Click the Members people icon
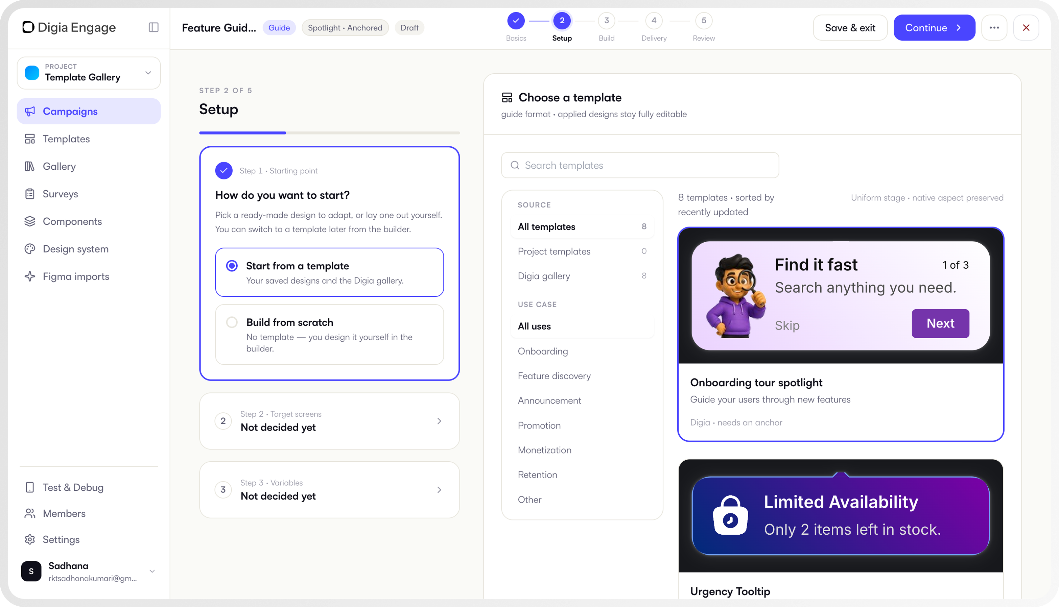 30,514
